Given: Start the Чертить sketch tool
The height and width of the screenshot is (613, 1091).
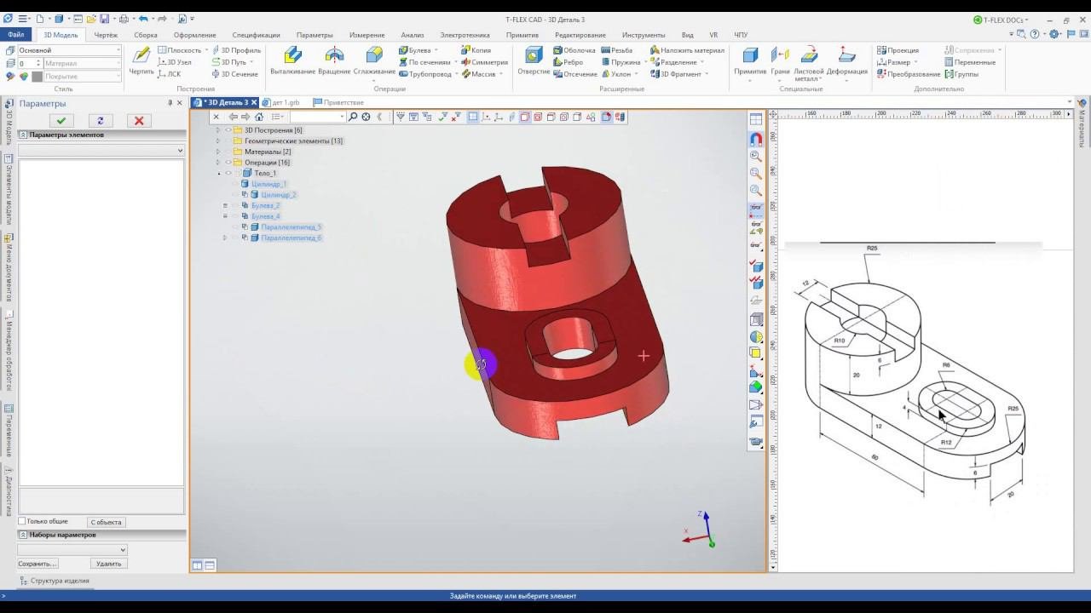Looking at the screenshot, I should tap(141, 61).
